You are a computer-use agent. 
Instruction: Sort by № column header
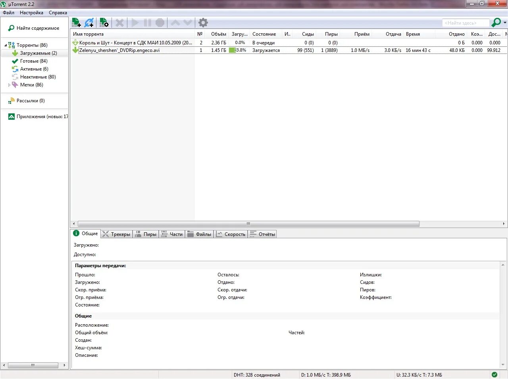click(200, 34)
